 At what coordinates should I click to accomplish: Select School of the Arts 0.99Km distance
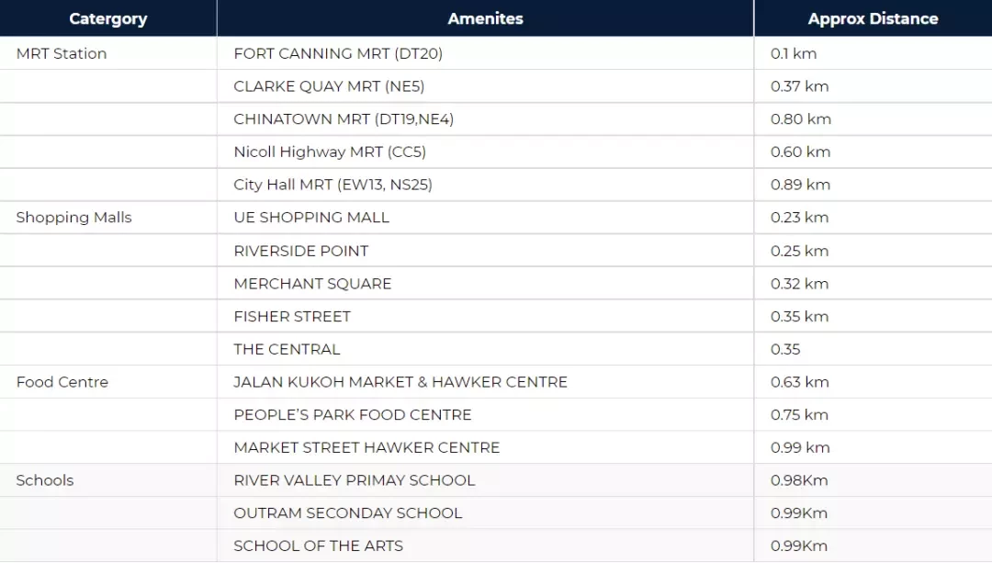point(799,546)
